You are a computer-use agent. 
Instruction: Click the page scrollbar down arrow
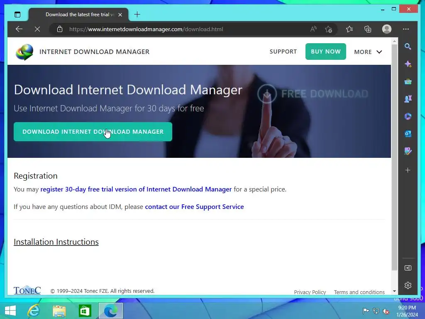point(394,291)
